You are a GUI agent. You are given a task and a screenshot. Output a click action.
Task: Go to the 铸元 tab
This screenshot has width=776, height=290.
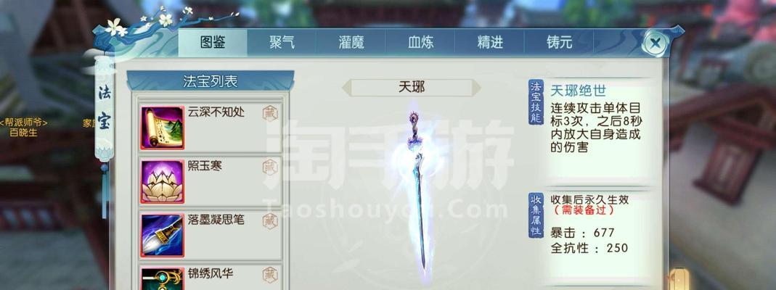pos(559,43)
